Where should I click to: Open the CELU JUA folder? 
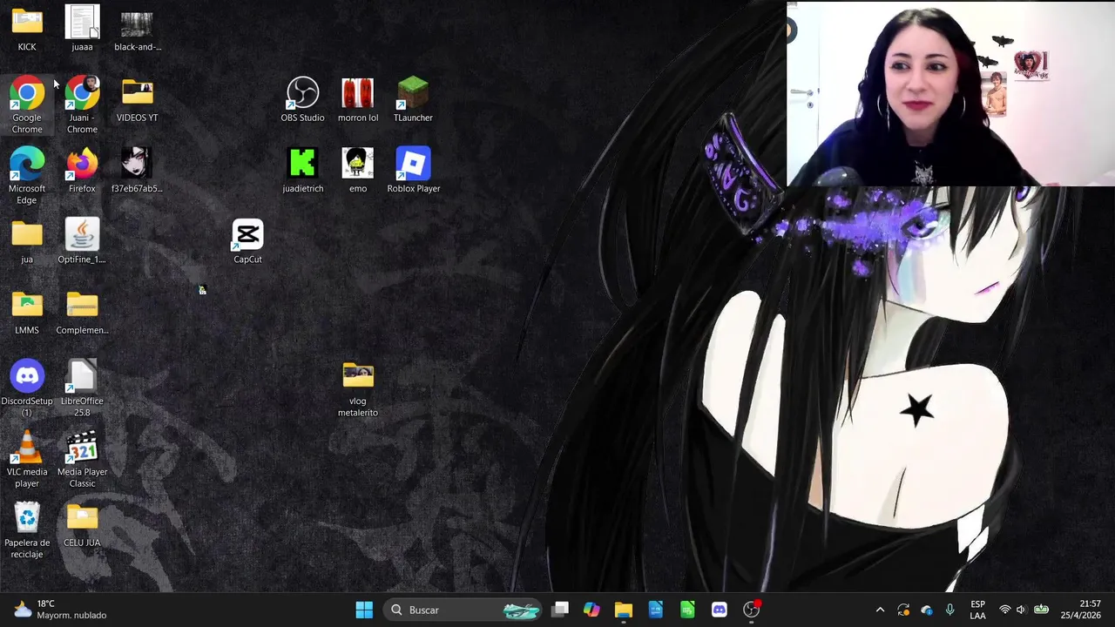tap(82, 524)
